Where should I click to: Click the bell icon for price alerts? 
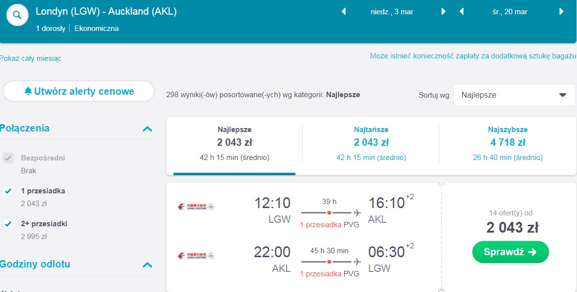(x=29, y=91)
